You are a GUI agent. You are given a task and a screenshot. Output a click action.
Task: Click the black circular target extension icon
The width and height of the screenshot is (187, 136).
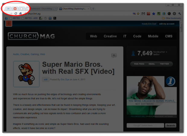[x=174, y=14]
